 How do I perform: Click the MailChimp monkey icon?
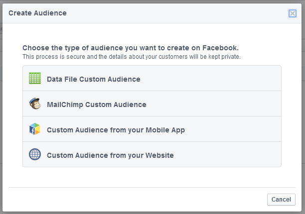pyautogui.click(x=35, y=104)
